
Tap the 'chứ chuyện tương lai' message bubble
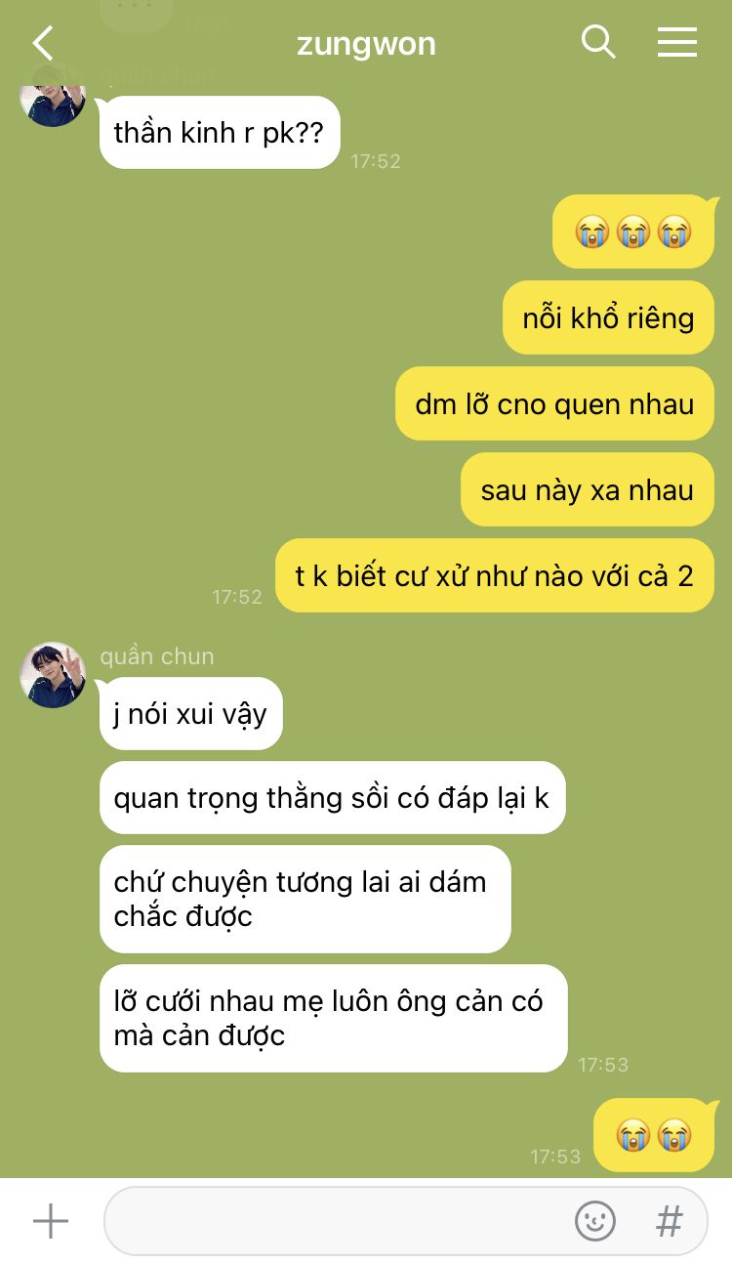(x=305, y=899)
